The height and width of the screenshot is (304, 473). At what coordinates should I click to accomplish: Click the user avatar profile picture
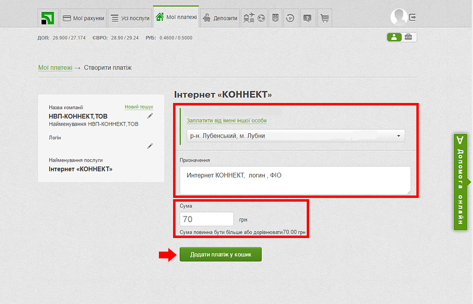[x=399, y=17]
